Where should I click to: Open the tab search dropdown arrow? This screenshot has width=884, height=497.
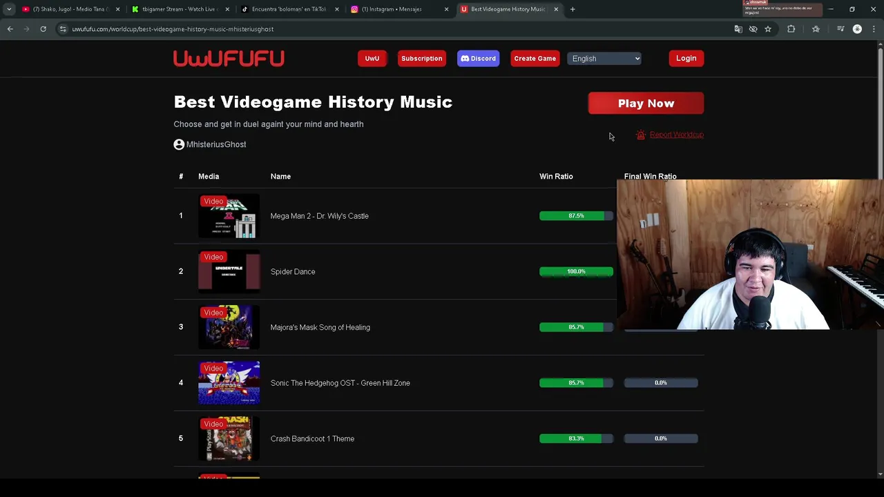[9, 9]
